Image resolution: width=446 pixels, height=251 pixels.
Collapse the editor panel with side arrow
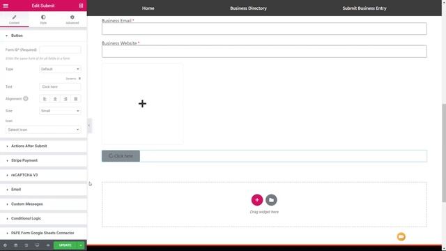click(89, 125)
